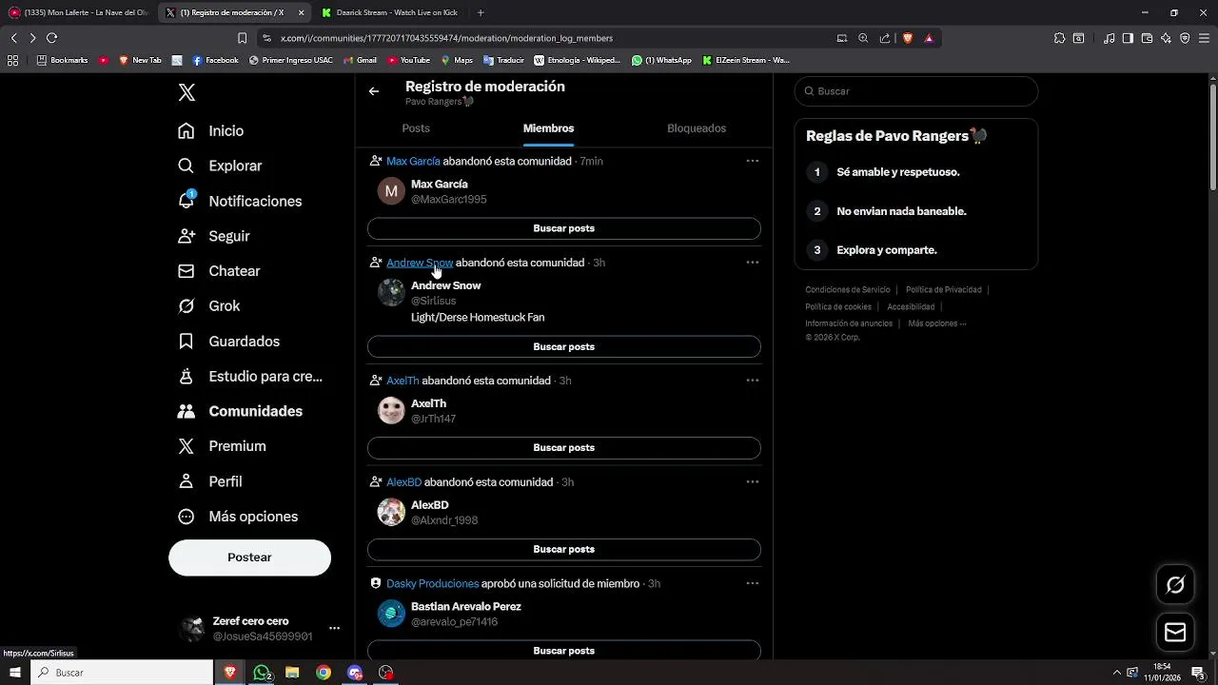
Task: Open Chrome from the Windows taskbar
Action: pos(324,673)
